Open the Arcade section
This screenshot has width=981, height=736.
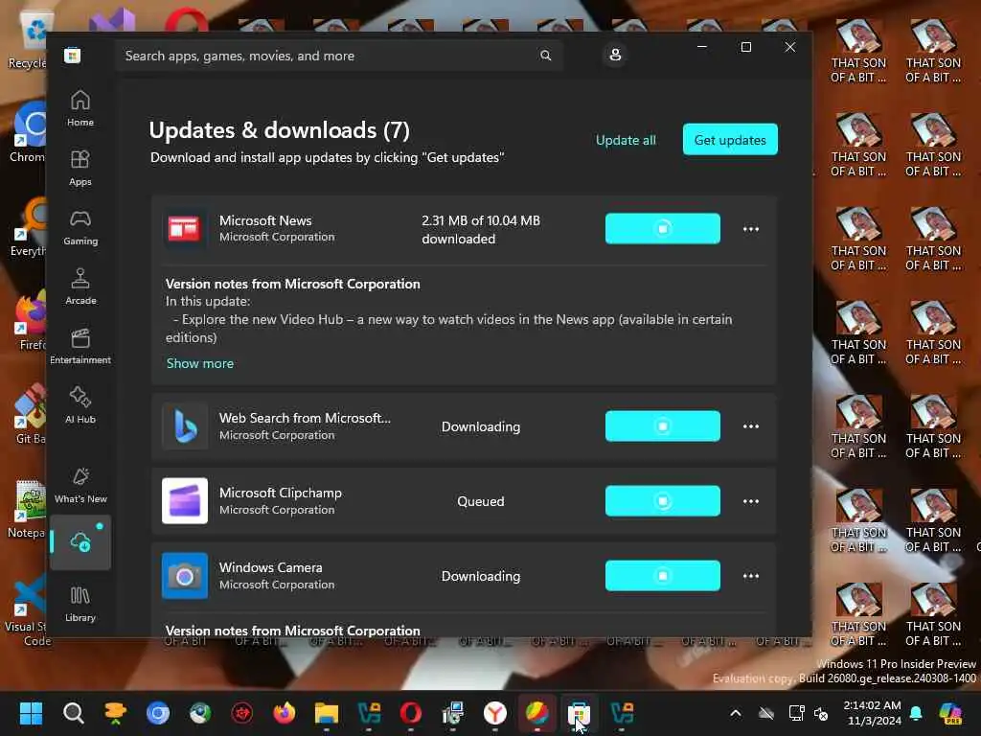80,287
